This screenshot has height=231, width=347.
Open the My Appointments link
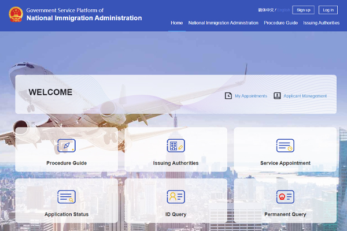tap(251, 96)
